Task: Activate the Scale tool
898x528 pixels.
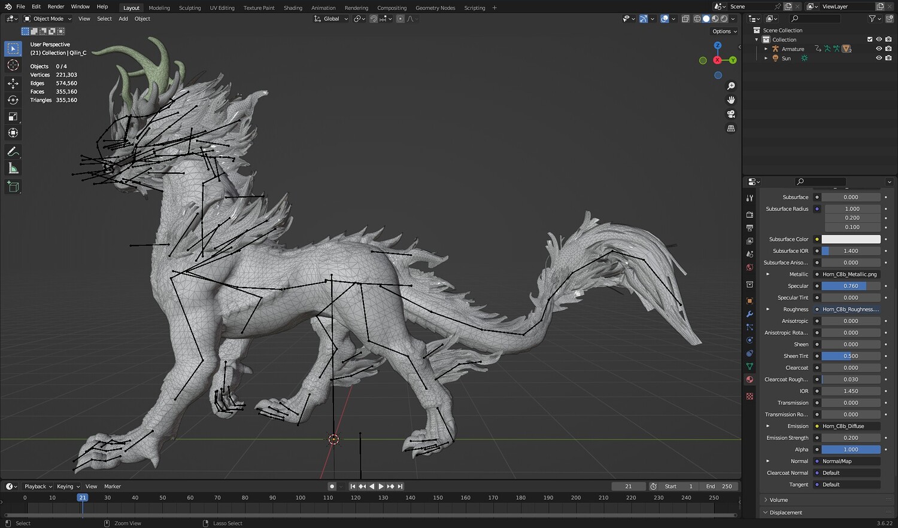Action: click(13, 117)
